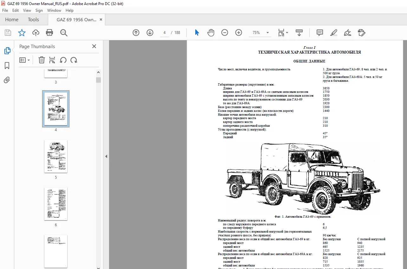Screen dimensions: 407x269
Task: Click thumbnails panel scrollbar handle
Action: (x=99, y=80)
